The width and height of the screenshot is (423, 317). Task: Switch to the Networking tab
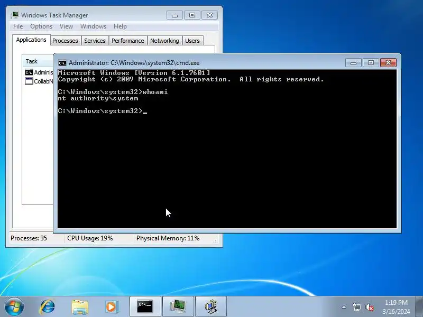(164, 41)
